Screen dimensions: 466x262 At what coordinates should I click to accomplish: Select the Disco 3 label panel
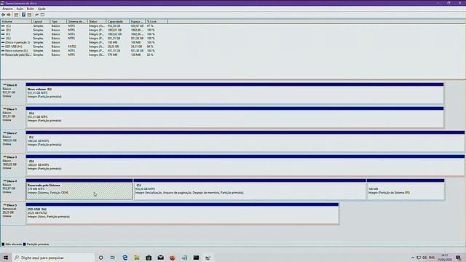pyautogui.click(x=13, y=165)
